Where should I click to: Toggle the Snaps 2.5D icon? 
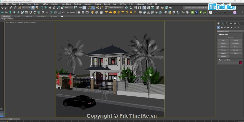[x=89, y=8]
